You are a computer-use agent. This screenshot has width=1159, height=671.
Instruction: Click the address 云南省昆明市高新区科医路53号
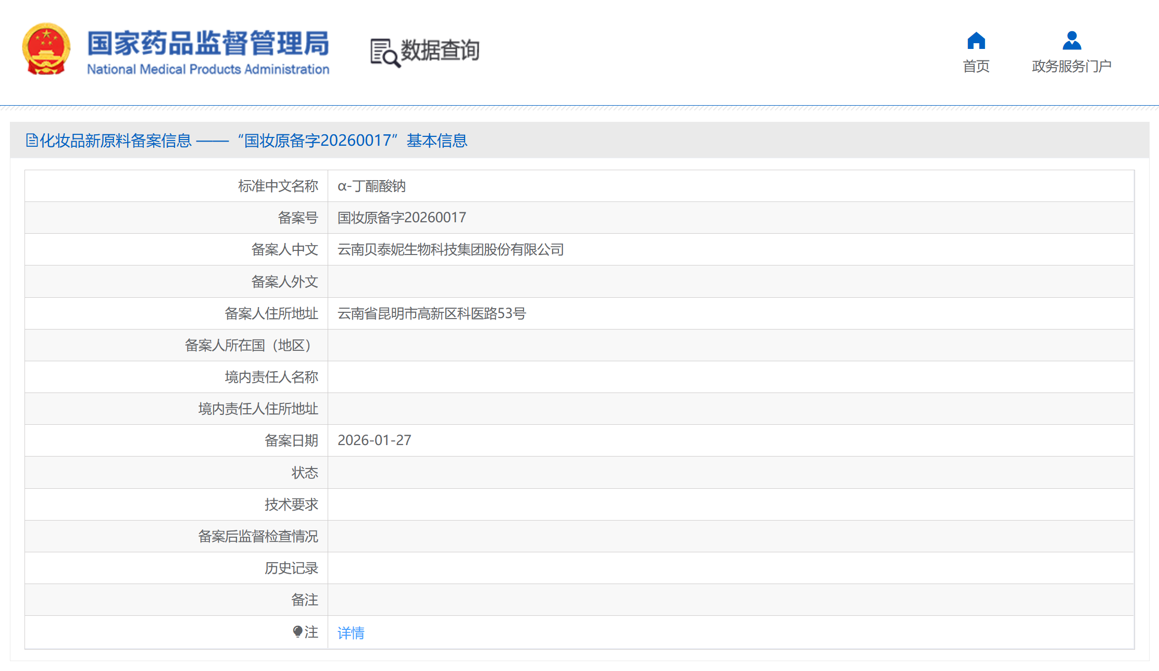431,313
